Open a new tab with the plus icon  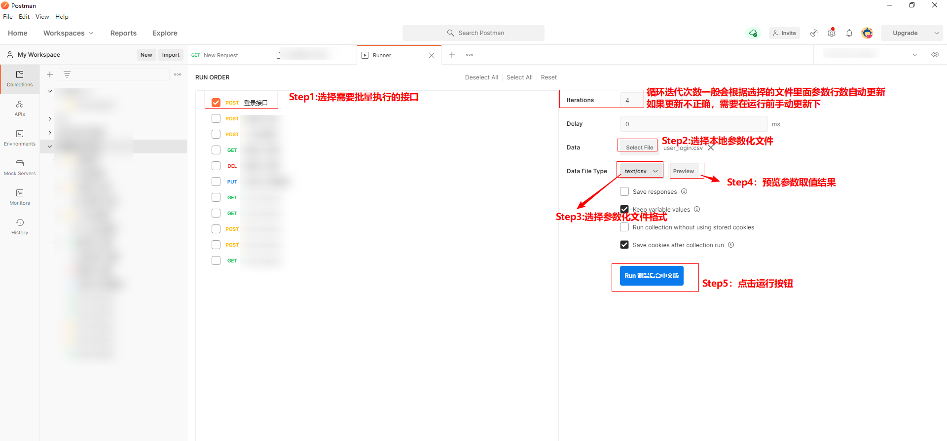[452, 55]
